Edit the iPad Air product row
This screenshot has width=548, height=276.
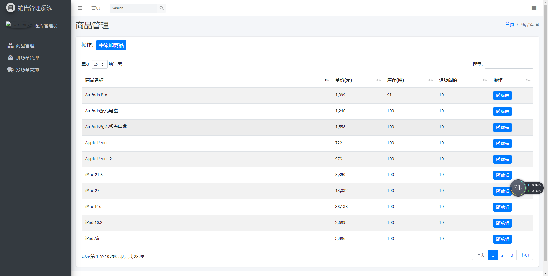coord(502,239)
